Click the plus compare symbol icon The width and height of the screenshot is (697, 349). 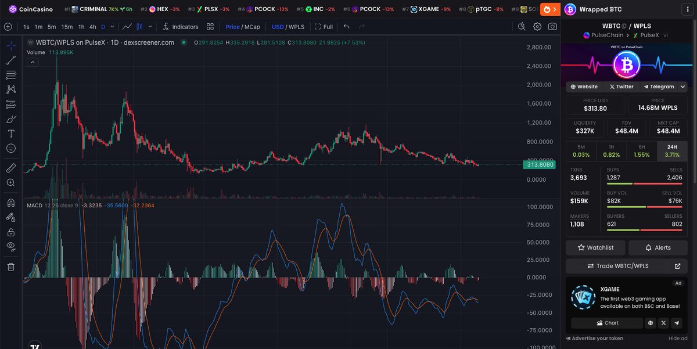pos(8,27)
